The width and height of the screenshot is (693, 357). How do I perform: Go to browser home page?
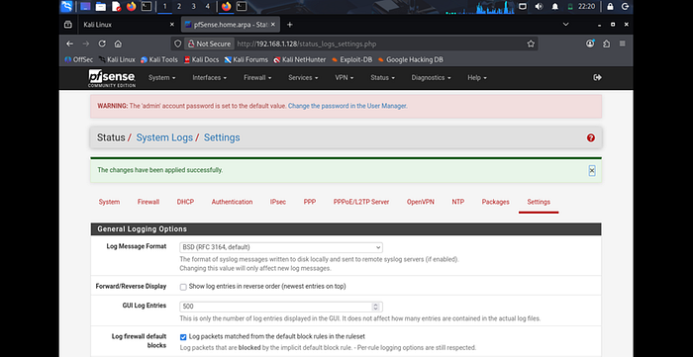click(x=118, y=44)
